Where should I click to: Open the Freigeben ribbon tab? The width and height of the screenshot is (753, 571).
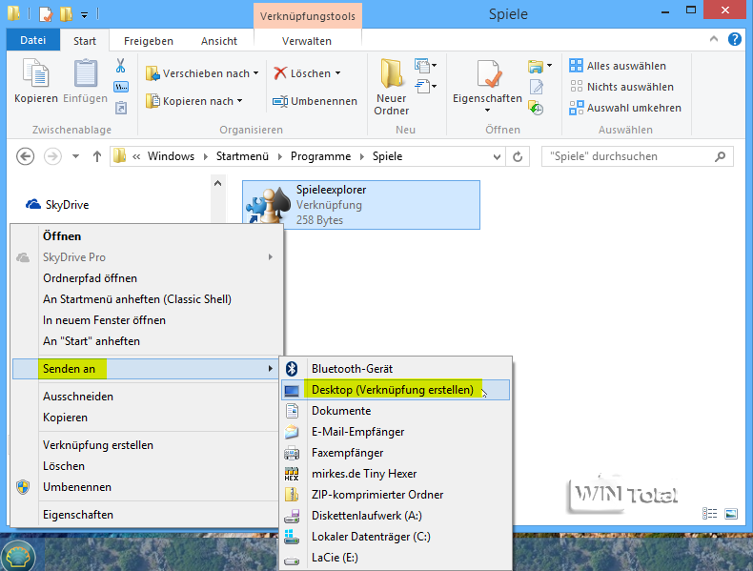[x=149, y=41]
